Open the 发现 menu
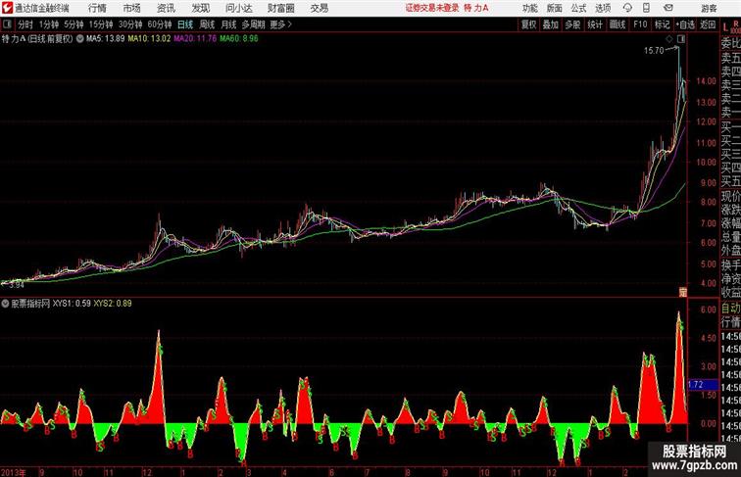Viewport: 741px width, 477px height. [200, 8]
